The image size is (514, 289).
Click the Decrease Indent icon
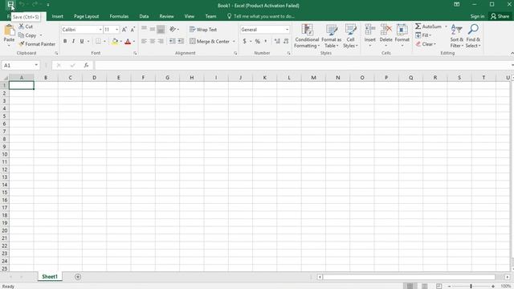coord(173,41)
